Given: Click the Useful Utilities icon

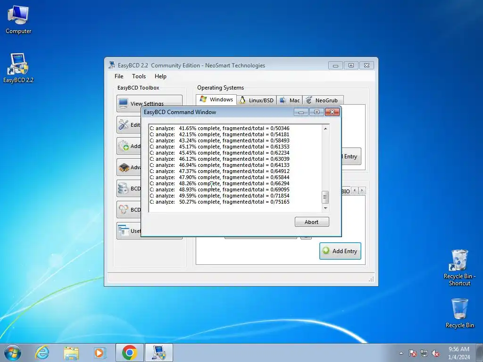Looking at the screenshot, I should click(x=124, y=230).
